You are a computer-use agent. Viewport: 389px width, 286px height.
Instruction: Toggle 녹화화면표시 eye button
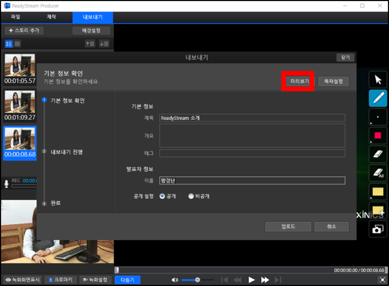23,280
